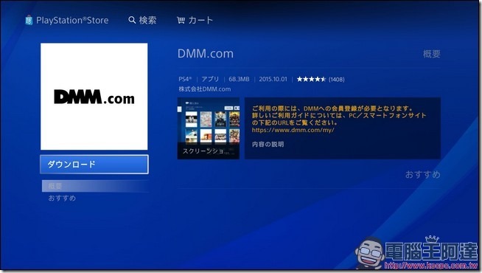Click the ダウンロード download button

(x=94, y=165)
